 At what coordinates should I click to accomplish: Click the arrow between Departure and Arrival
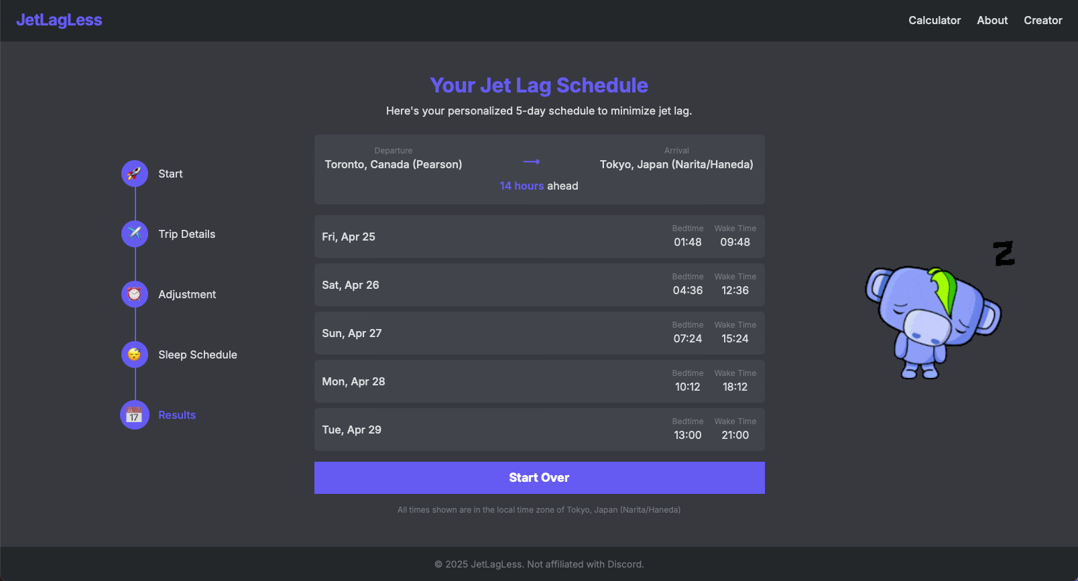(531, 161)
